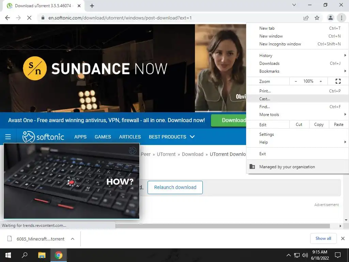The height and width of the screenshot is (262, 349).
Task: Choose New window from menu
Action: point(298,36)
